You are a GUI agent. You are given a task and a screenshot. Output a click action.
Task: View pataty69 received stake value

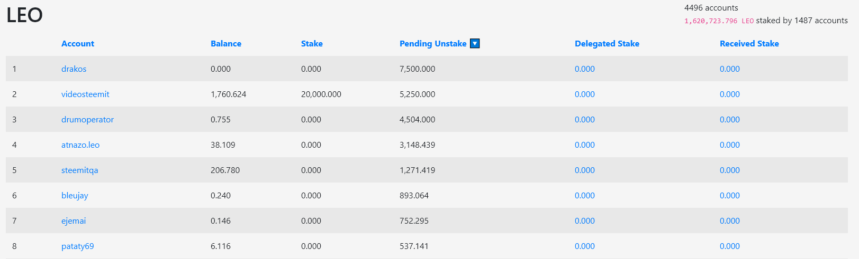[730, 246]
